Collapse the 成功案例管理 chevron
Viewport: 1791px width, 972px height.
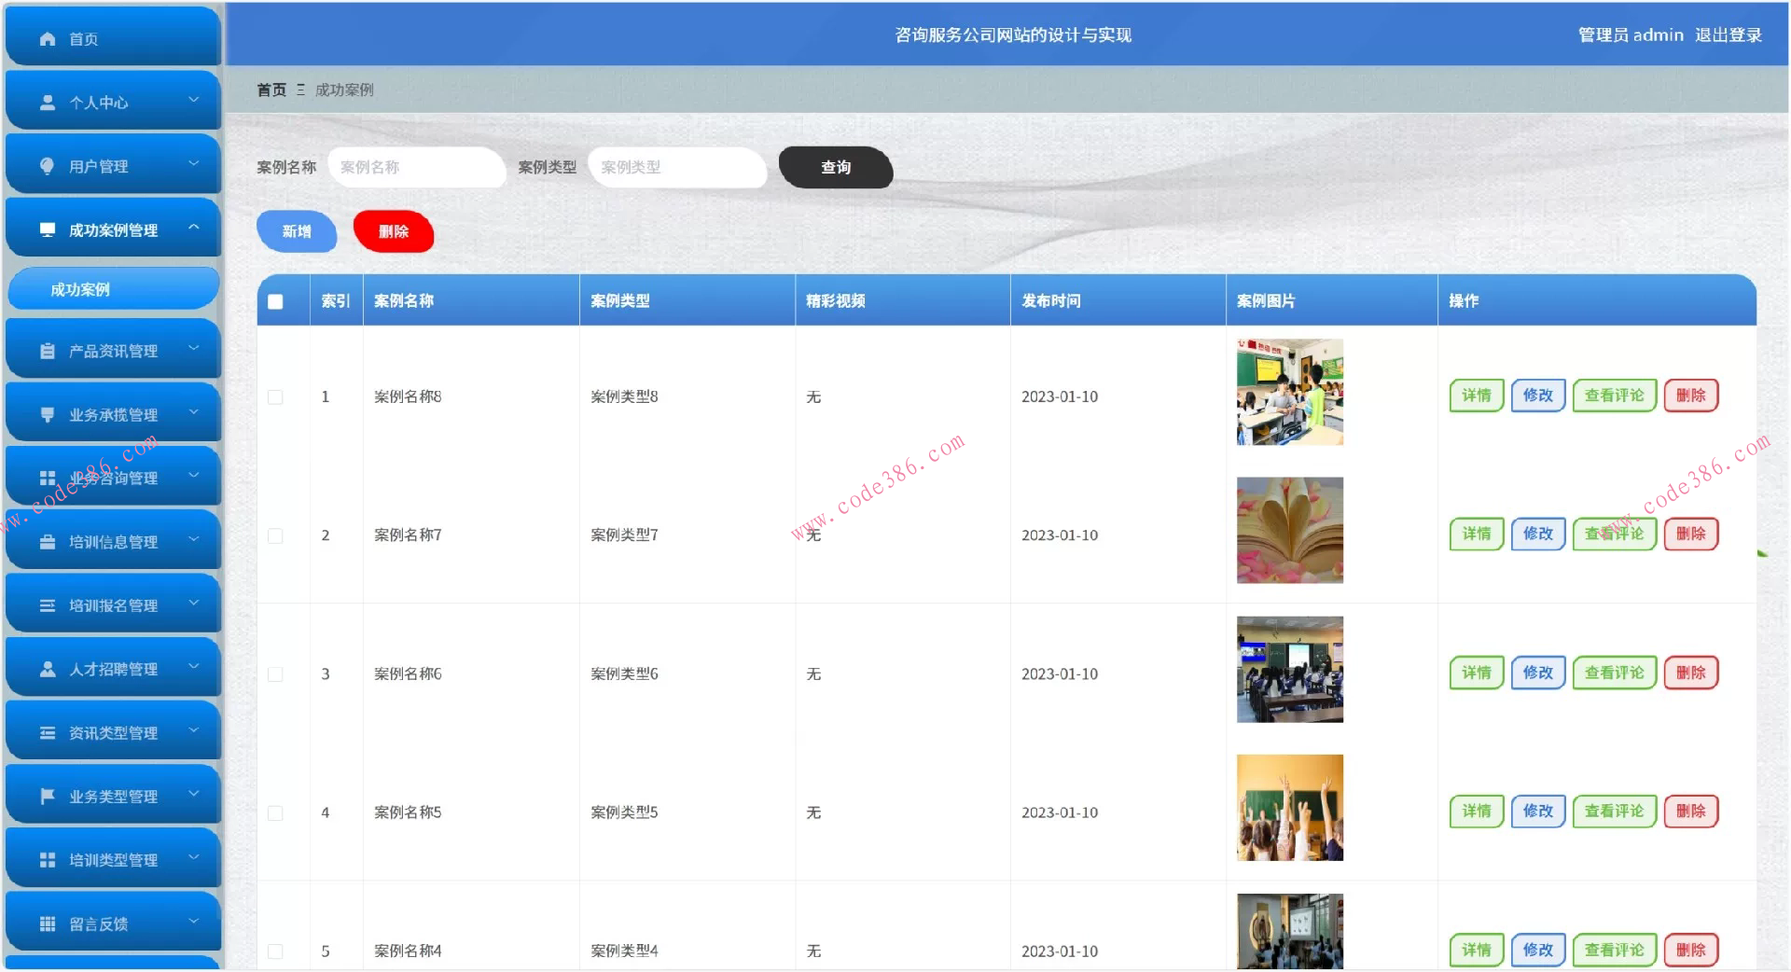tap(194, 226)
